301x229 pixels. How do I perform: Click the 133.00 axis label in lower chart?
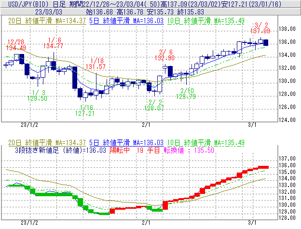pos(287,185)
